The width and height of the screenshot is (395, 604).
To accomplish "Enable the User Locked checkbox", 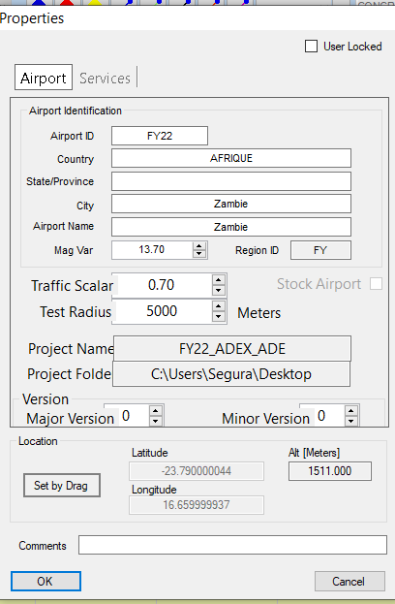I will point(311,47).
